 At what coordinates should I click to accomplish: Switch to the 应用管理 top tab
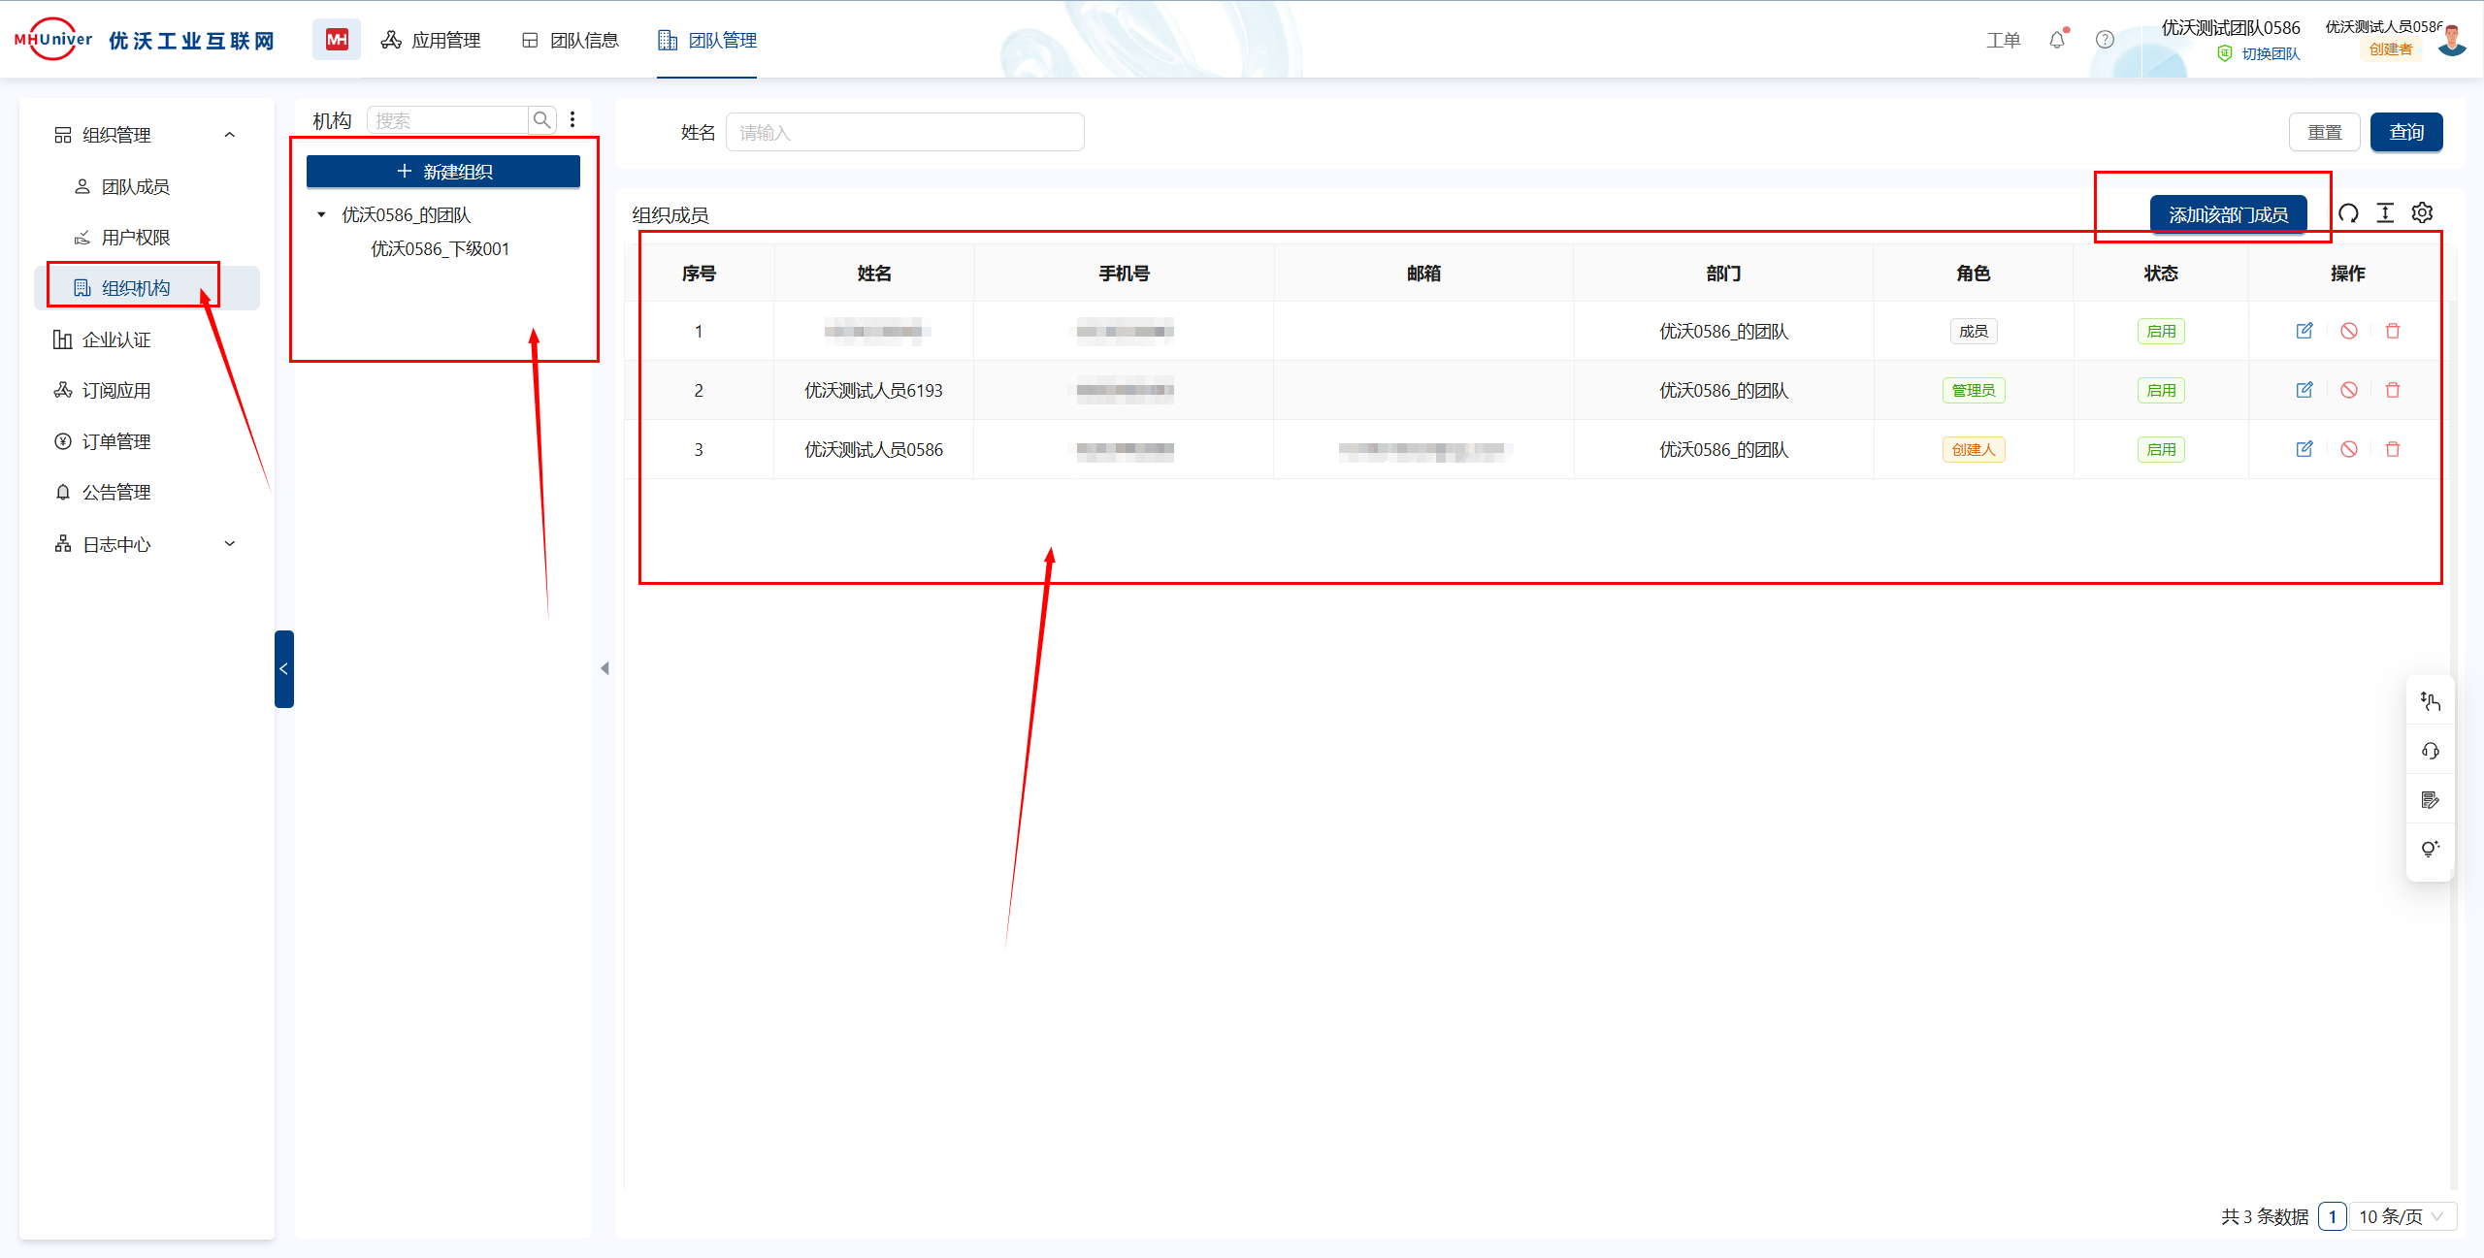click(x=431, y=40)
